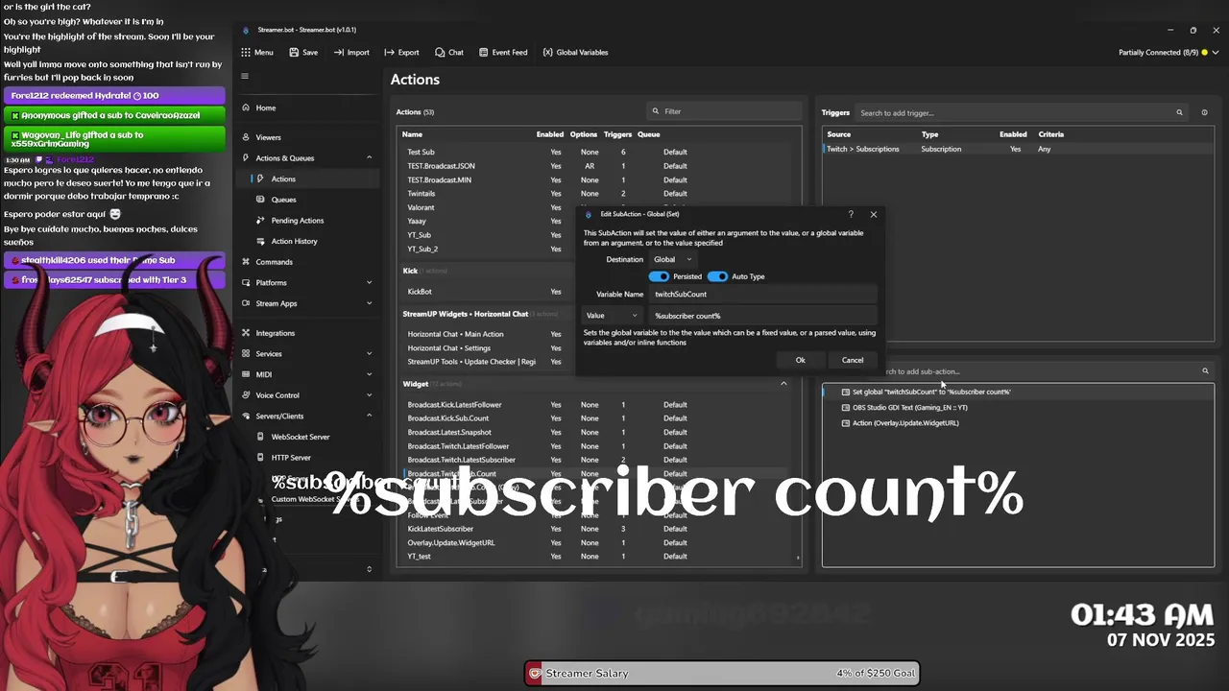Cancel the Edit SubAction dialog
The height and width of the screenshot is (691, 1229).
point(853,360)
